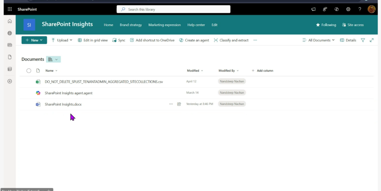Click the SharePoint brand link in header
Viewport: 381px width, 191px height.
(27, 9)
